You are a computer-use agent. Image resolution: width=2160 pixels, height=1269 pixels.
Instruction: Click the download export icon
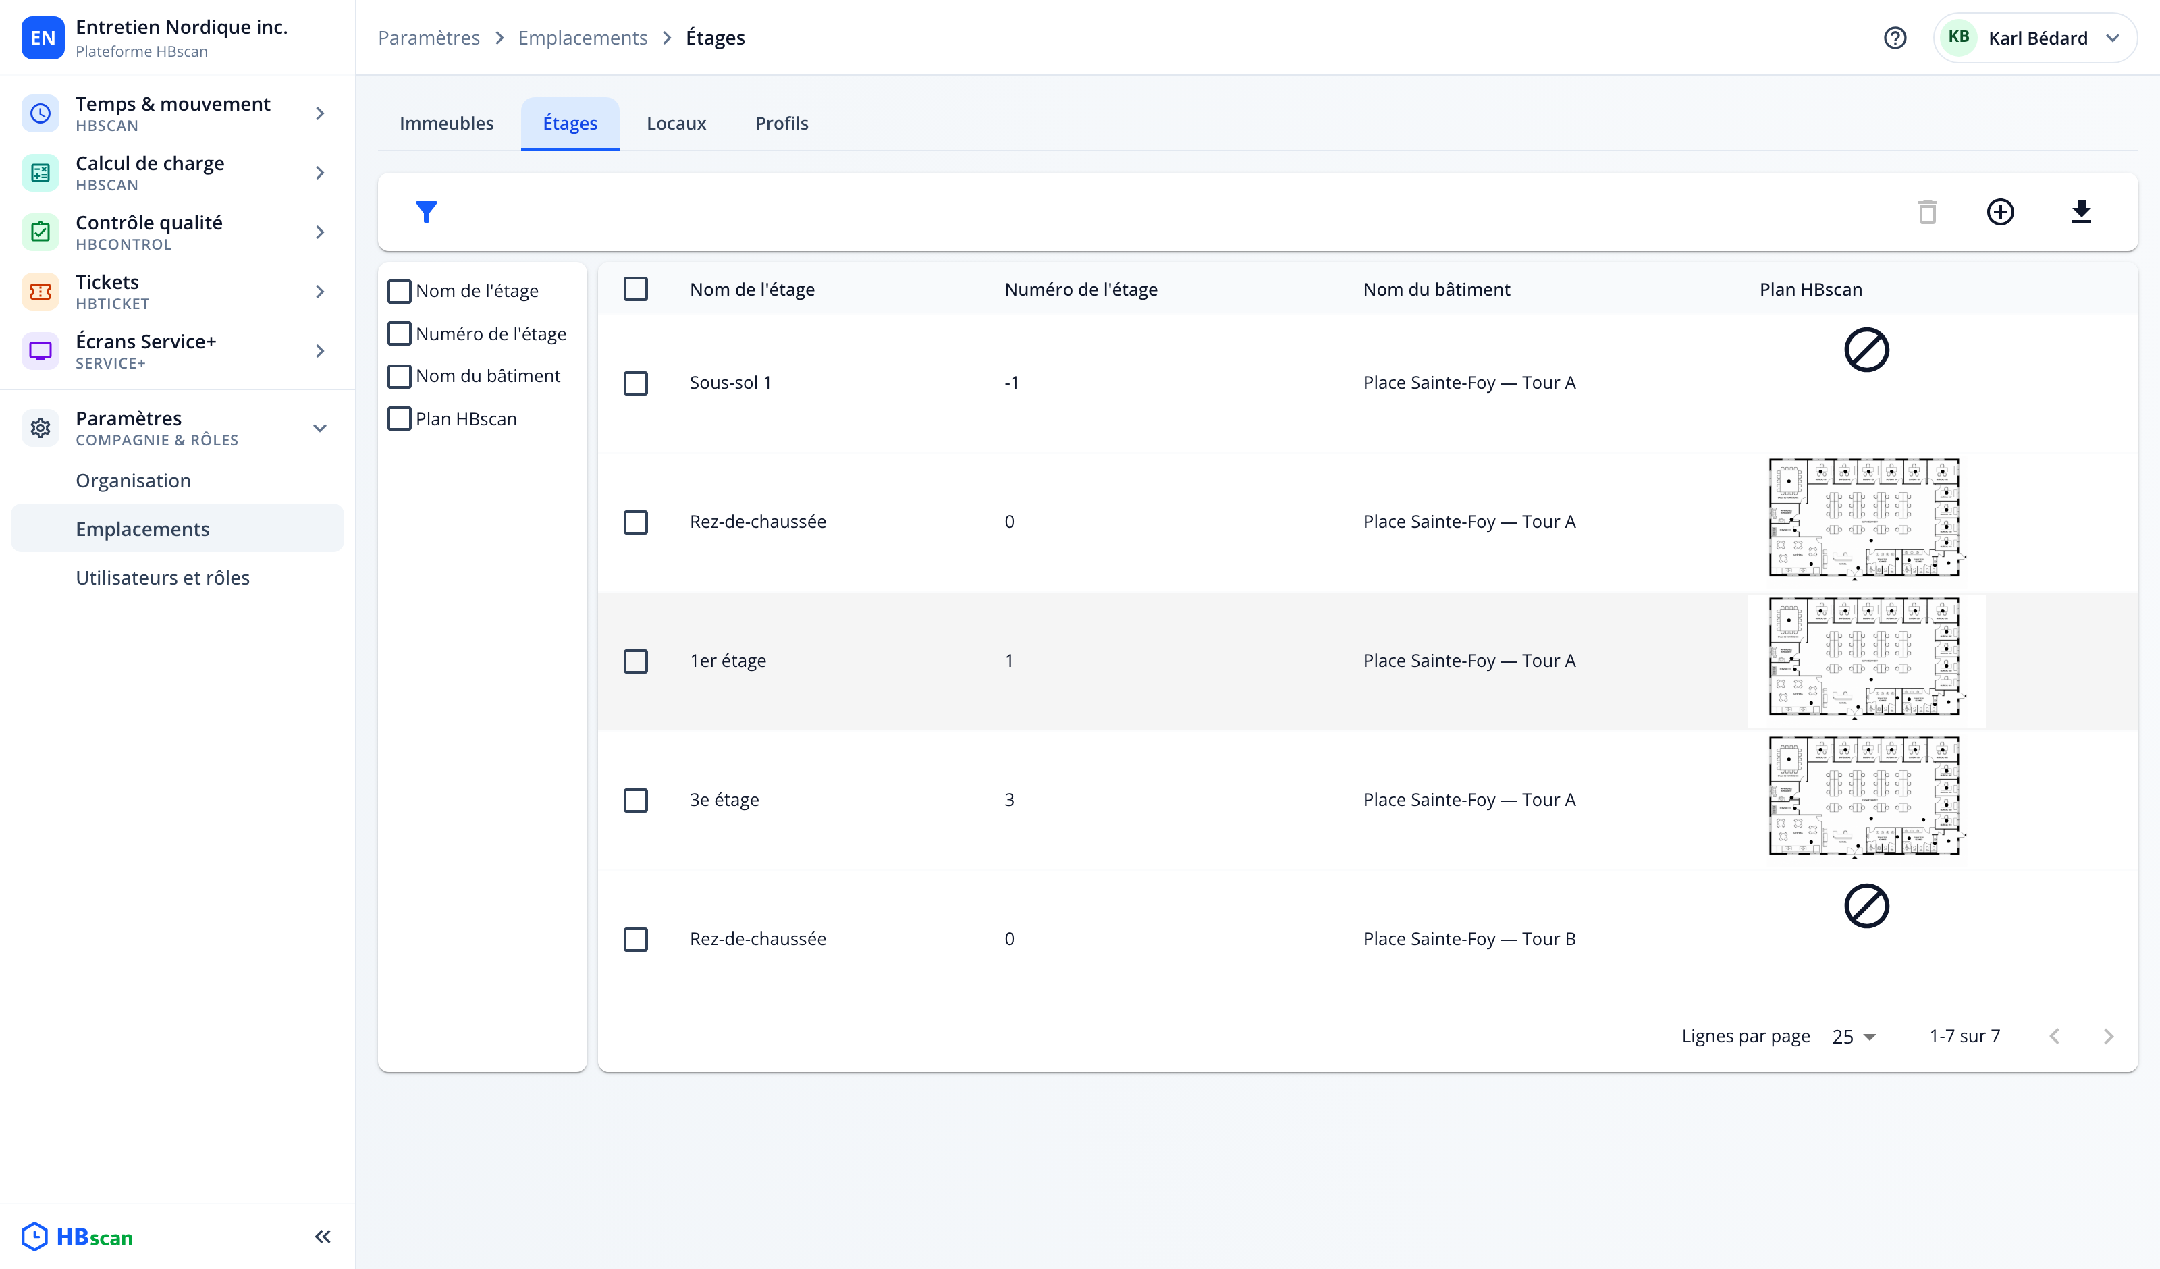2081,212
